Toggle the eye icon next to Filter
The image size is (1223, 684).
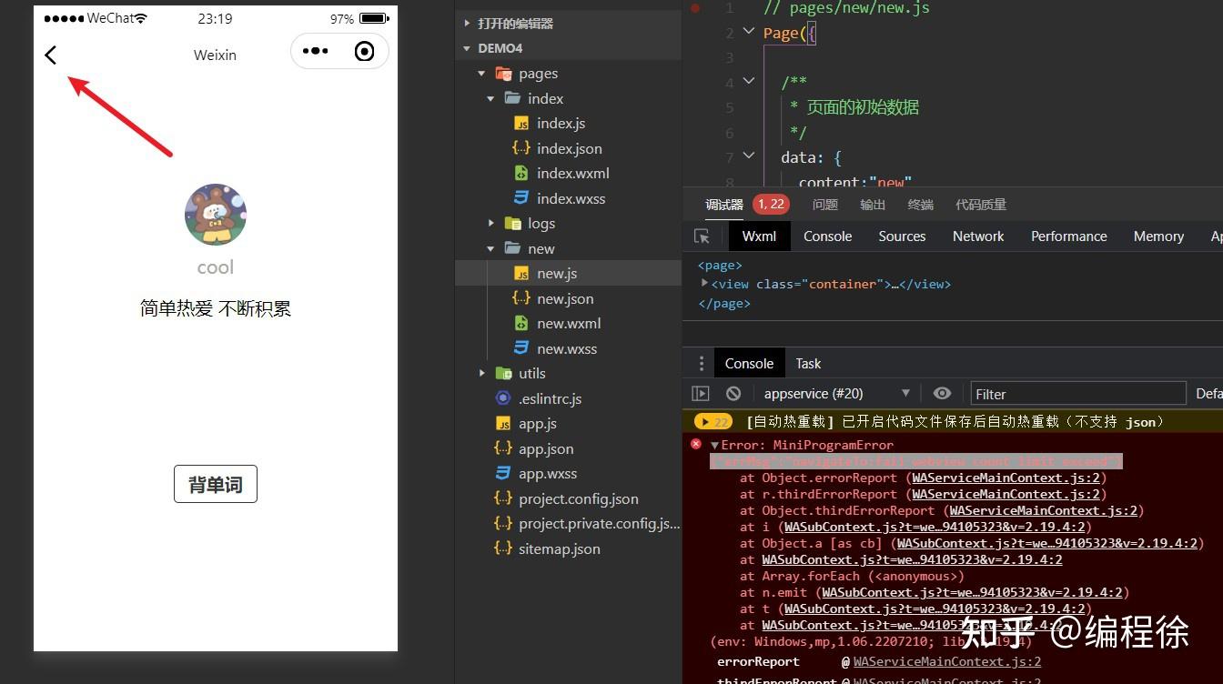[942, 393]
